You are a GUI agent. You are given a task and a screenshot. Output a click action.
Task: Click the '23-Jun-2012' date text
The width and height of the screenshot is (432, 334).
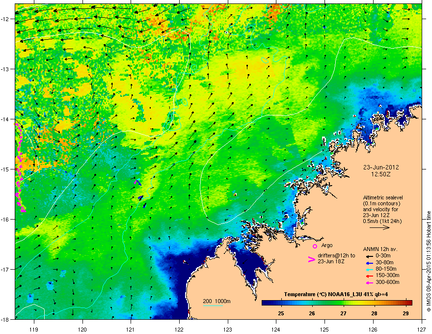coord(381,167)
